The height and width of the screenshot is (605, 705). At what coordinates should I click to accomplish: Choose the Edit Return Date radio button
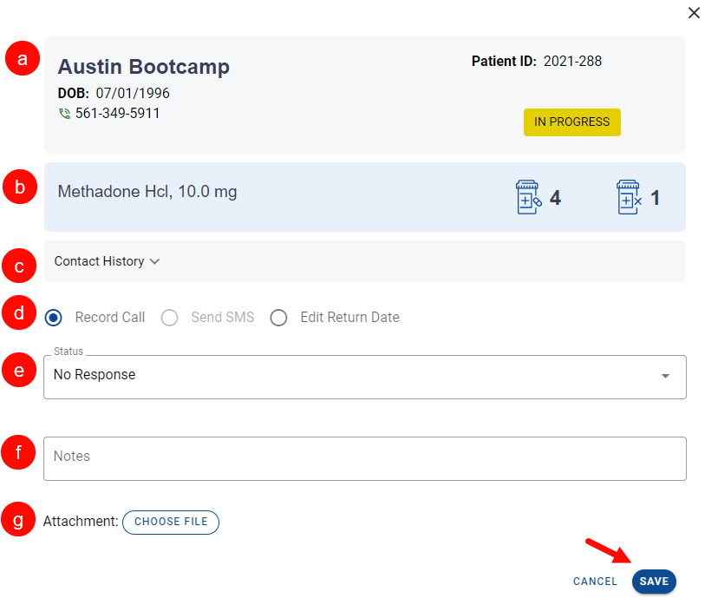pos(278,318)
